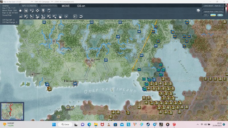Screen dimensions: 228x128
Task: Open Steam from the taskbar
Action: [148, 125]
